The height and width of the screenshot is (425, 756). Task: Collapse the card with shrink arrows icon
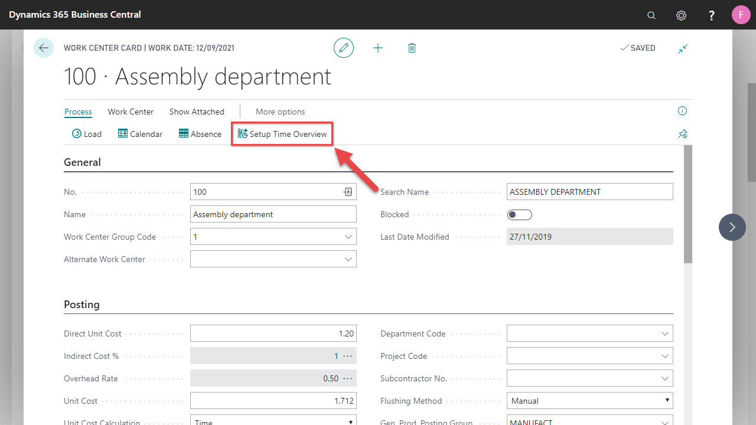(683, 48)
